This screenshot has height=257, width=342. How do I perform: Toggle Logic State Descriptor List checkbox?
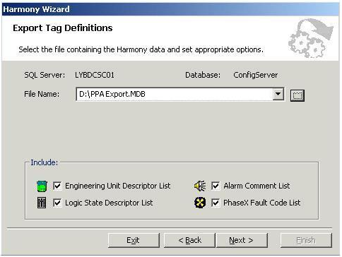pyautogui.click(x=57, y=203)
